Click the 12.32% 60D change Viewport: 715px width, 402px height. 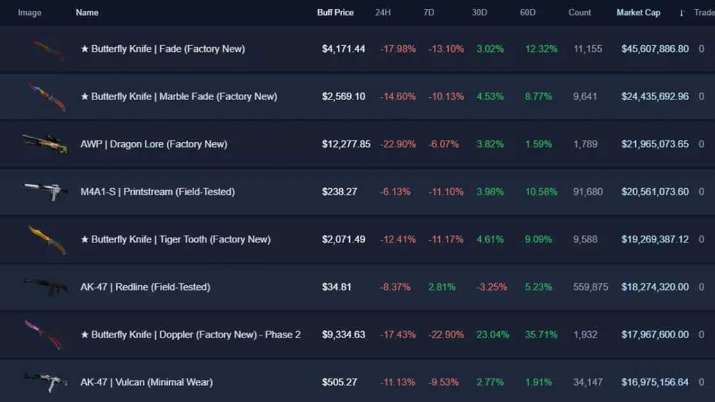click(541, 48)
